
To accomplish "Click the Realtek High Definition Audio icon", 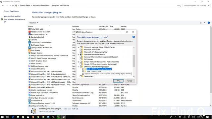I will click(29, 93).
